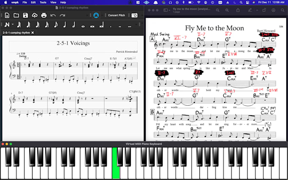Open the Apple menu
Image resolution: width=288 pixels, height=180 pixels.
click(6, 3)
